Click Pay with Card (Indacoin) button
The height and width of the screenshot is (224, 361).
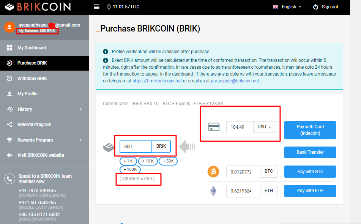pos(310,130)
